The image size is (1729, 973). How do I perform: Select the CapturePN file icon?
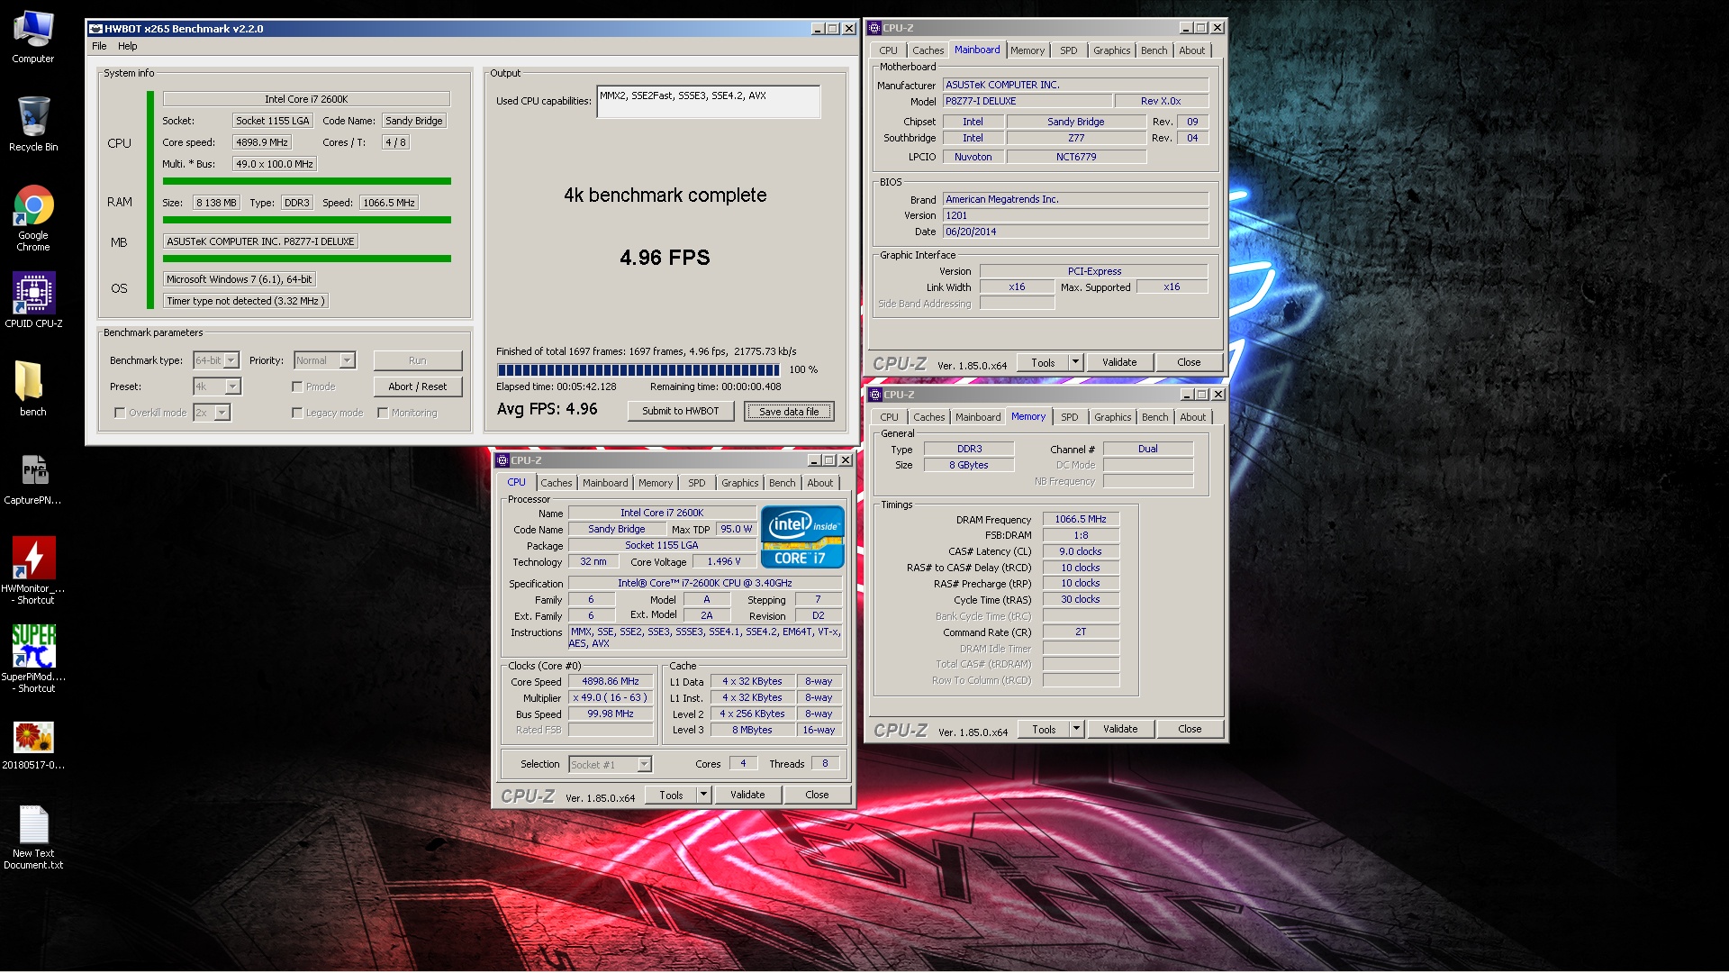[33, 478]
